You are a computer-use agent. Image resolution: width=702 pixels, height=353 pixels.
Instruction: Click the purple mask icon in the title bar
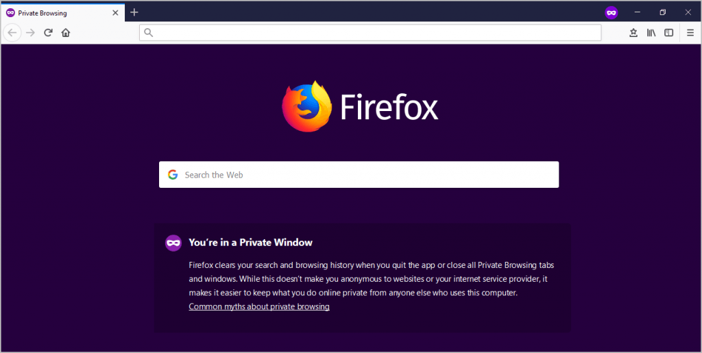612,12
